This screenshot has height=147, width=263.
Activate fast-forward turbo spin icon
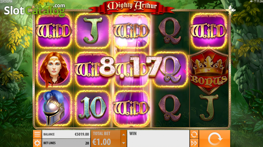tap(194, 143)
